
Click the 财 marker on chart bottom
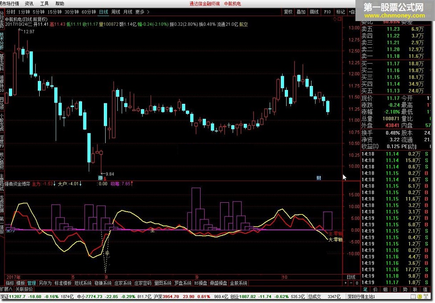(x=319, y=178)
